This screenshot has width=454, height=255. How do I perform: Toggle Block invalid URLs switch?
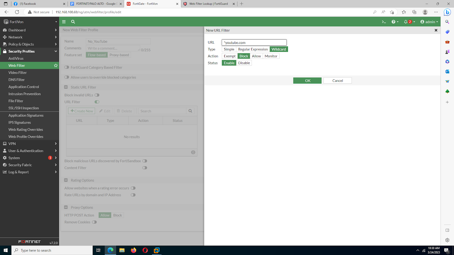97,95
